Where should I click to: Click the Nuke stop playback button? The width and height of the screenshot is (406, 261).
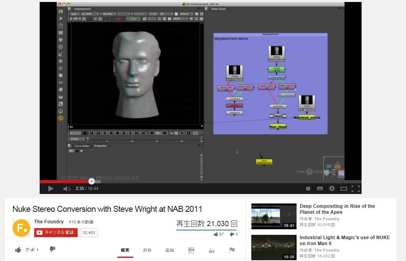tap(117, 133)
